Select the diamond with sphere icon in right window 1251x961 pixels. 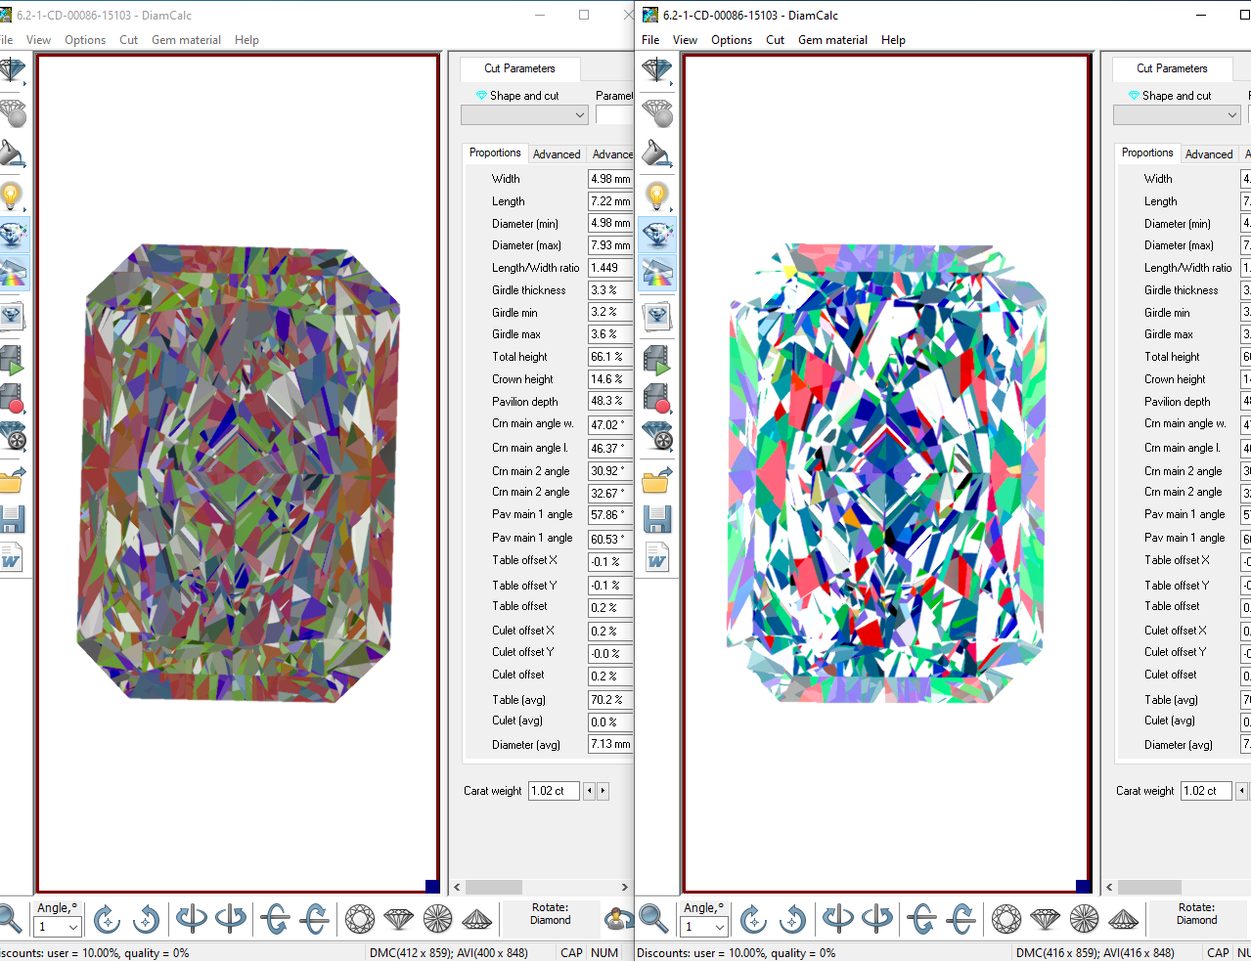656,113
